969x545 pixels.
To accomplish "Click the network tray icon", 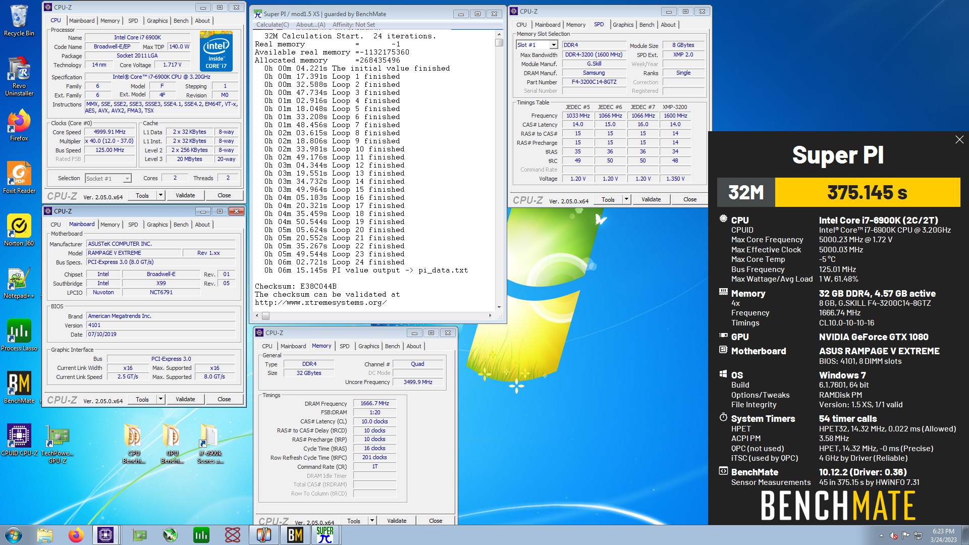I will click(918, 535).
